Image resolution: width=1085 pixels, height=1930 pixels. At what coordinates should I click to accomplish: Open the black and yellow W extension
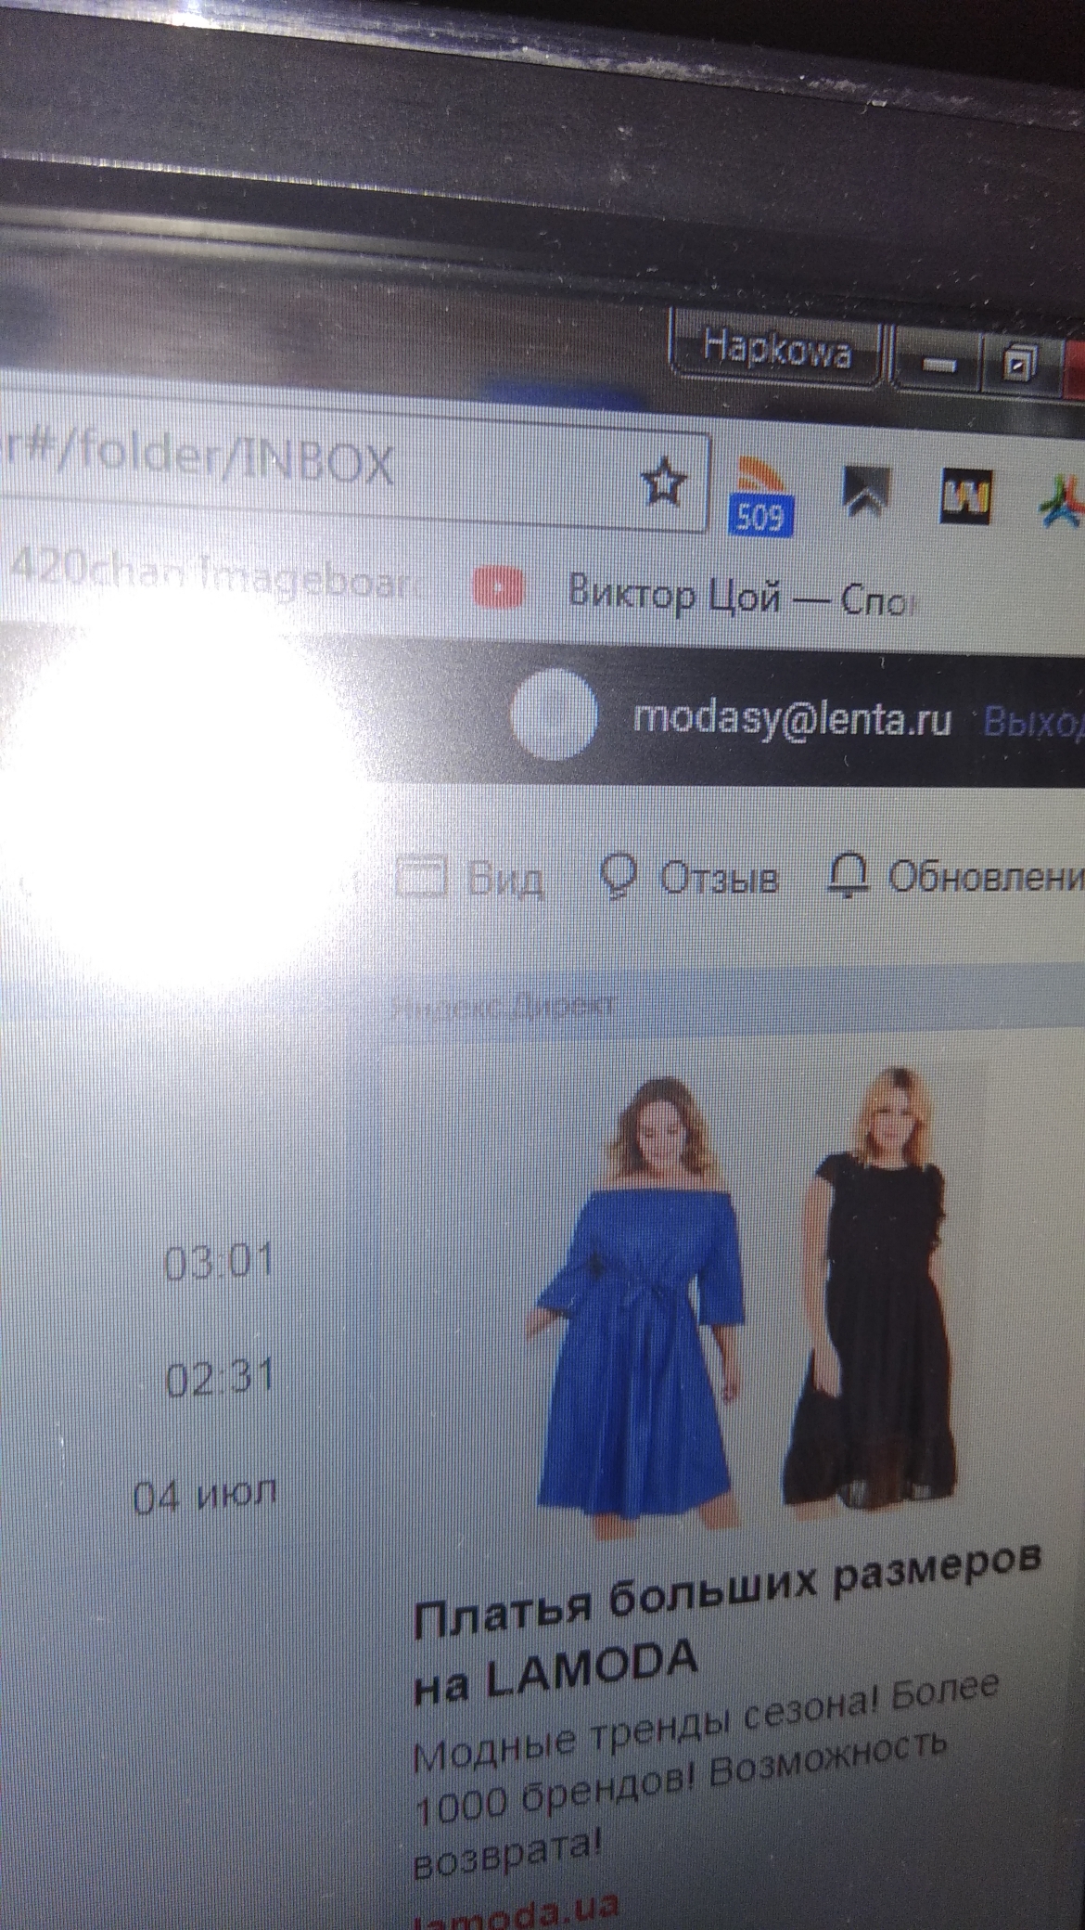click(966, 495)
